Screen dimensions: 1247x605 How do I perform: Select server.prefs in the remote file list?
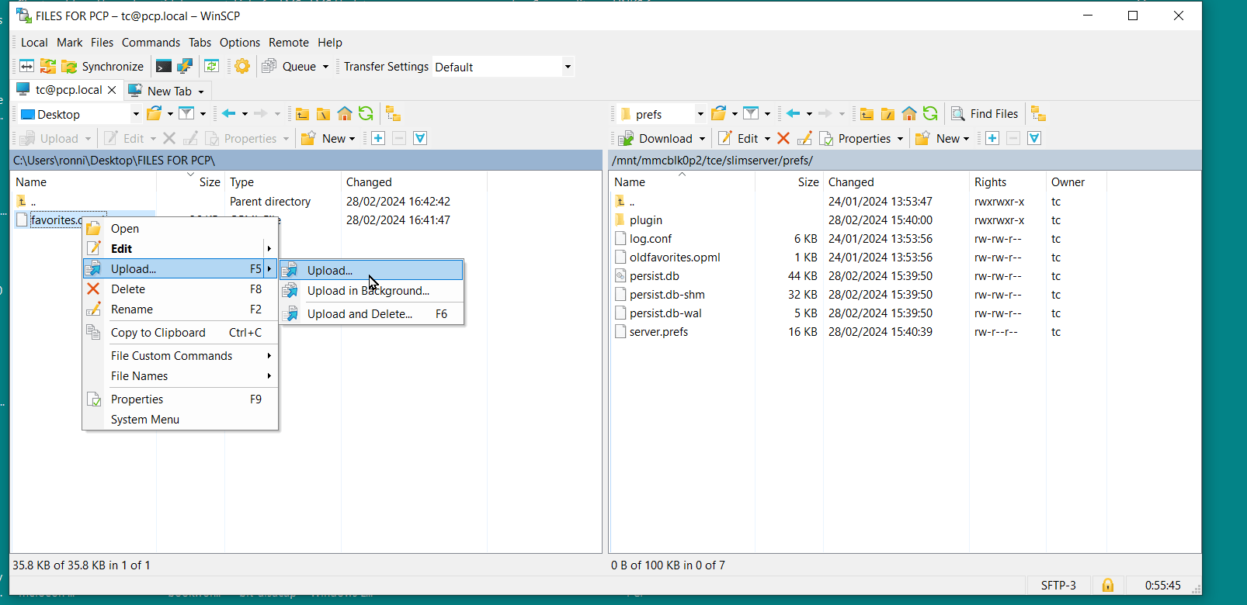pos(658,332)
